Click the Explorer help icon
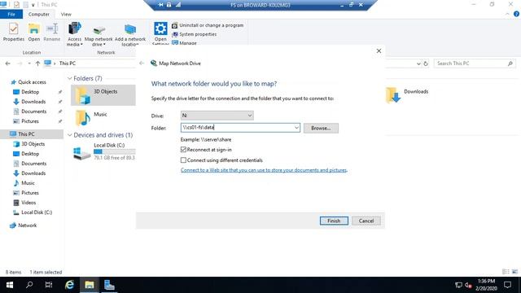Screen dimensions: 521x293 [x=516, y=14]
